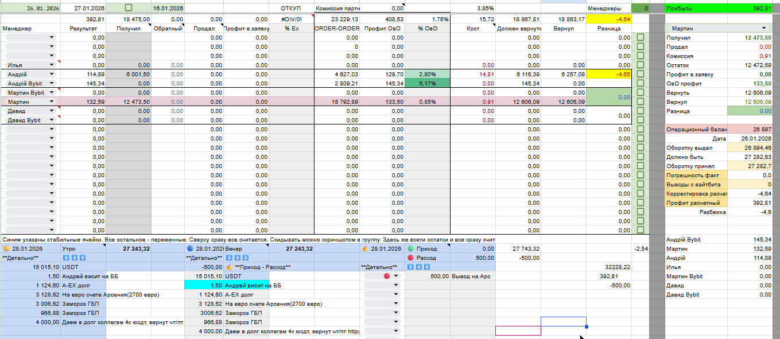This screenshot has width=780, height=339.
Task: Click yellow cell showing -4,65
Action: tap(609, 74)
